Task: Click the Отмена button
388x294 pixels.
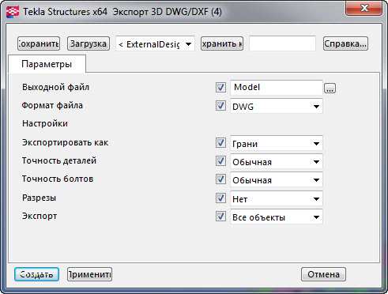Action: tap(323, 274)
